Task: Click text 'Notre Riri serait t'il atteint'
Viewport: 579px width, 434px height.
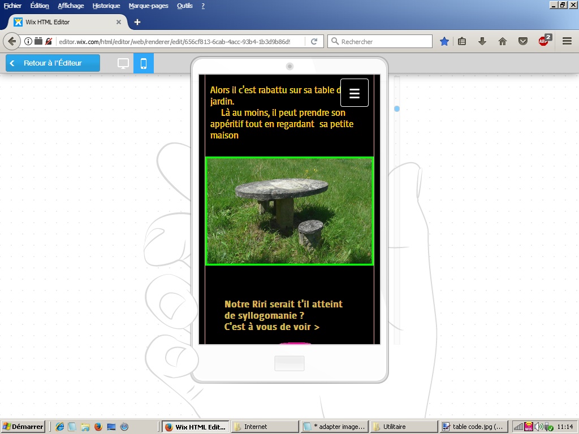Action: click(x=284, y=304)
